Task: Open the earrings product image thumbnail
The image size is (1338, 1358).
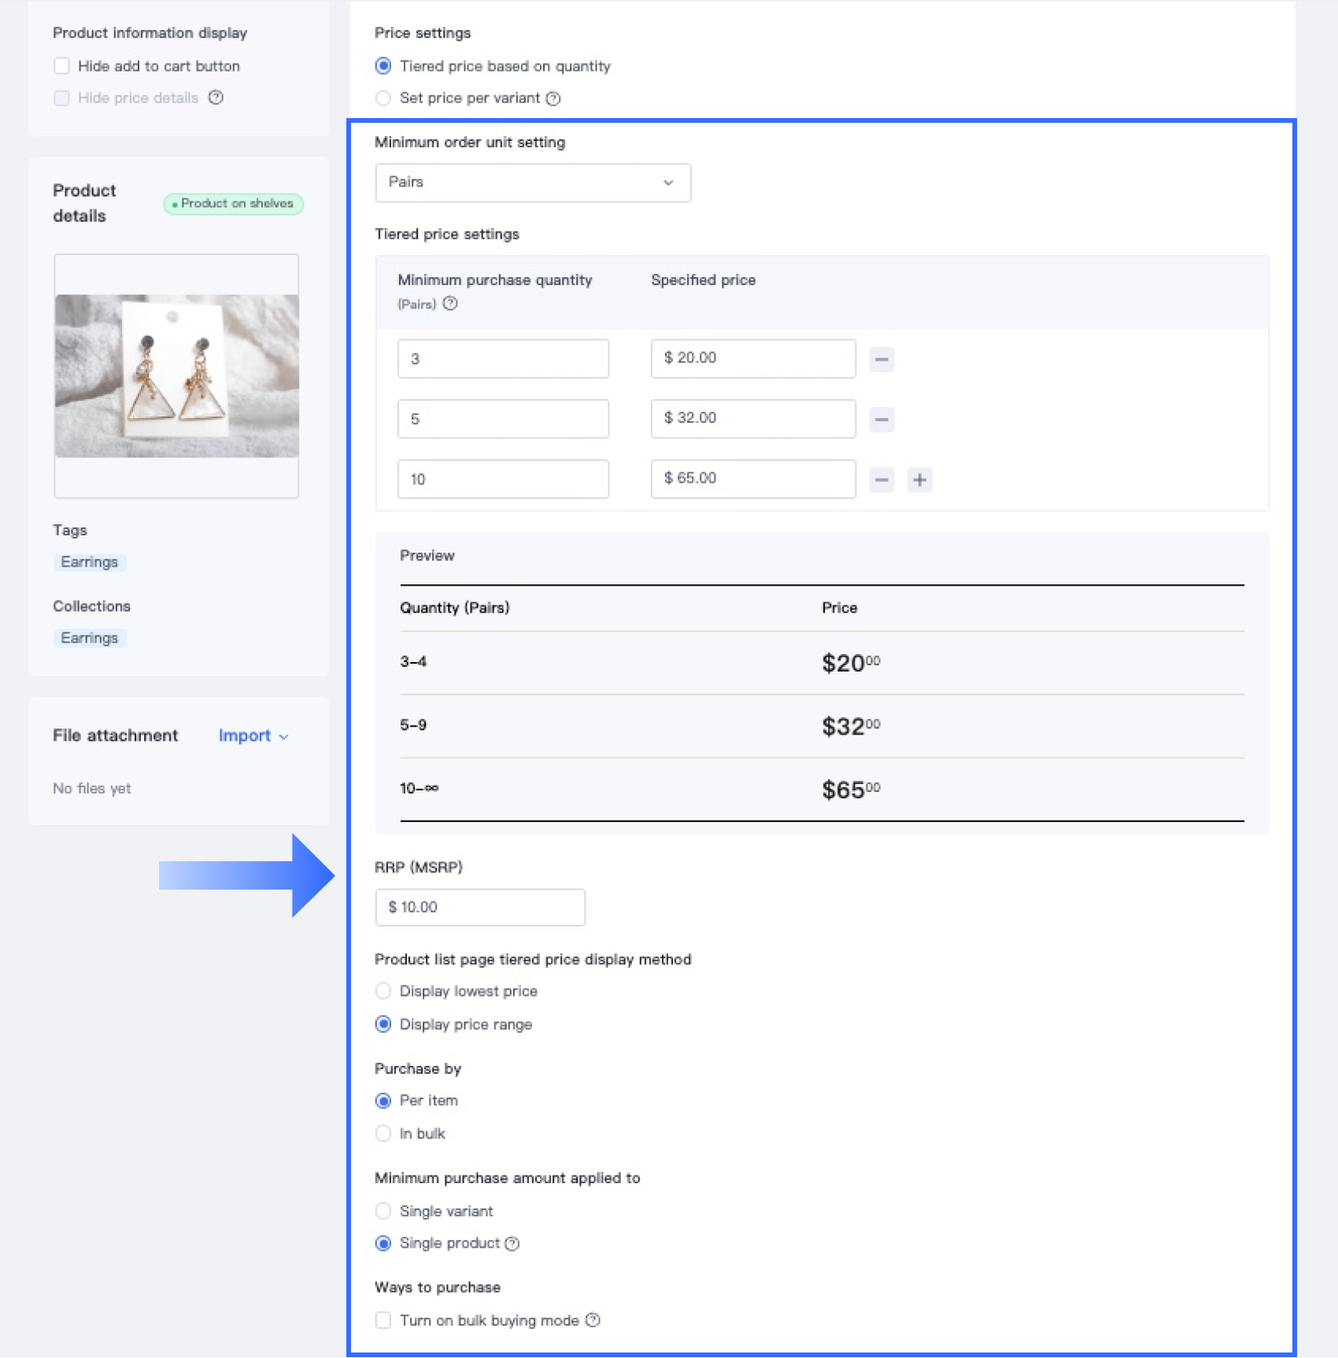Action: (176, 376)
